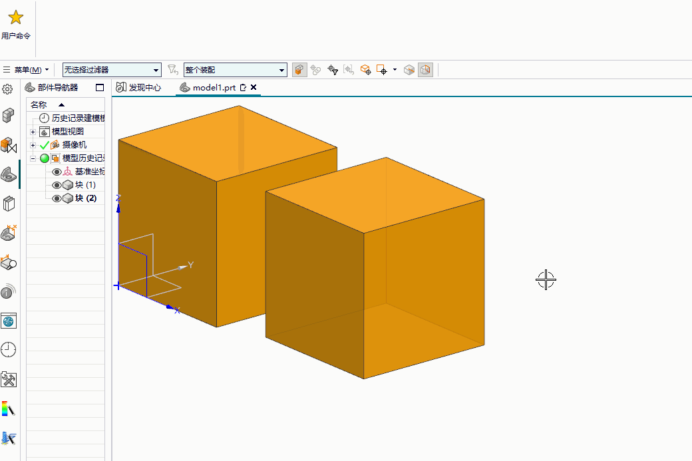Switch to the 发现中心 tab
The width and height of the screenshot is (692, 461).
[139, 87]
